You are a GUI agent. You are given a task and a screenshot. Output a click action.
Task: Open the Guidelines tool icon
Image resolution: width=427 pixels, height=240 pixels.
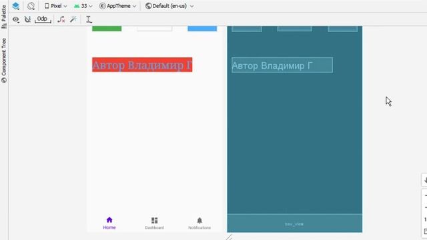click(89, 19)
